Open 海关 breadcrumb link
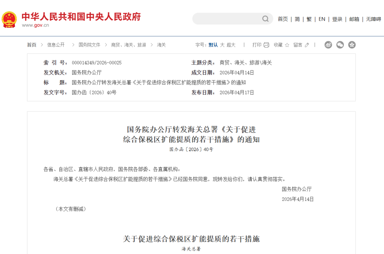The image size is (384, 254). click(x=161, y=45)
